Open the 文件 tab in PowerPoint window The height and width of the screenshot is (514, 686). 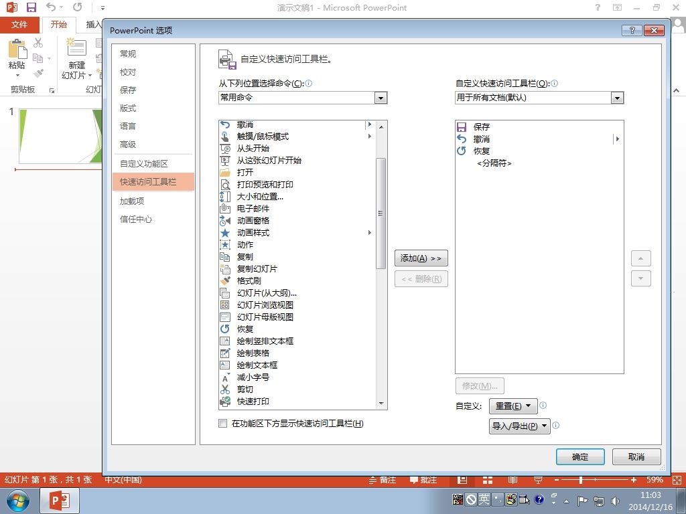(x=19, y=25)
